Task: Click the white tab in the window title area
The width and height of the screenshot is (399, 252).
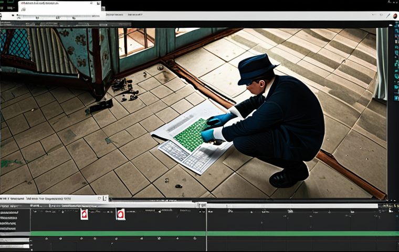Action: [x=60, y=7]
